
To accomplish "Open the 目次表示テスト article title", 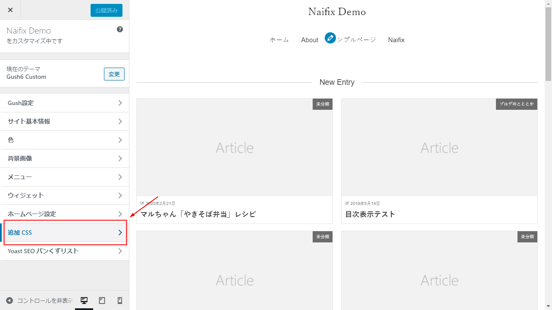I will (370, 214).
